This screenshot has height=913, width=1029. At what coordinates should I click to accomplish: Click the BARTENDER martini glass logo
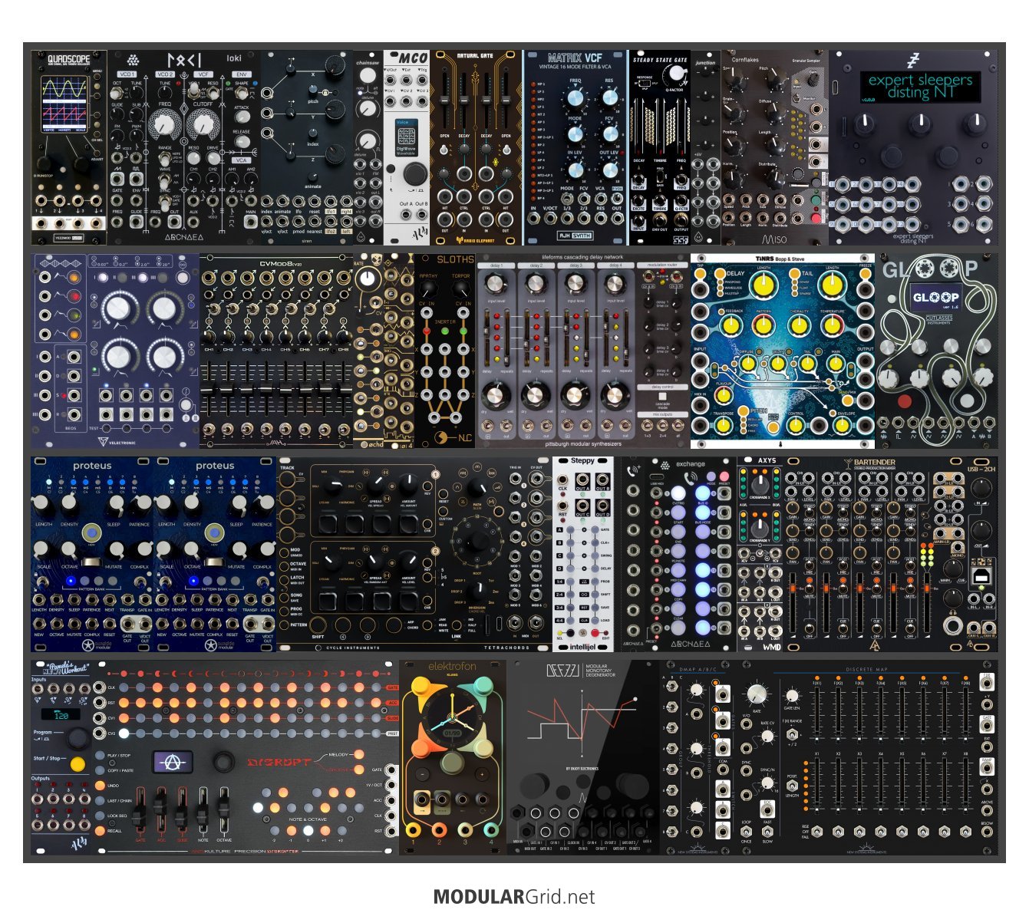(x=846, y=463)
